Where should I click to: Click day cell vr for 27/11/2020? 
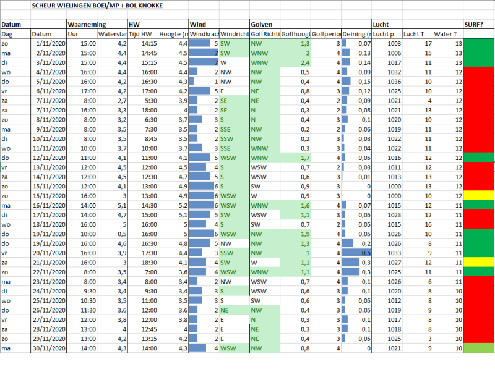coord(15,320)
